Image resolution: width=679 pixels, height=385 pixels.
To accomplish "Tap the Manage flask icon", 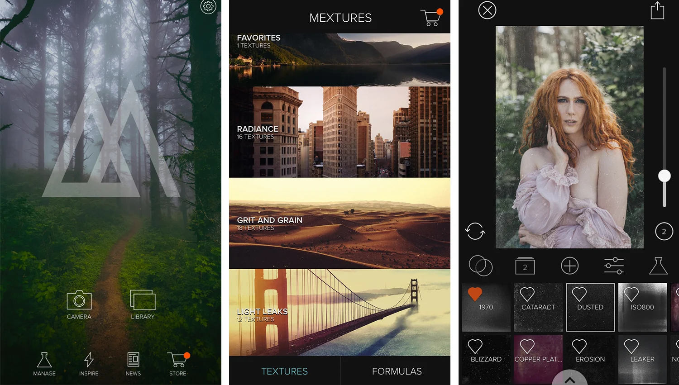I will point(44,360).
